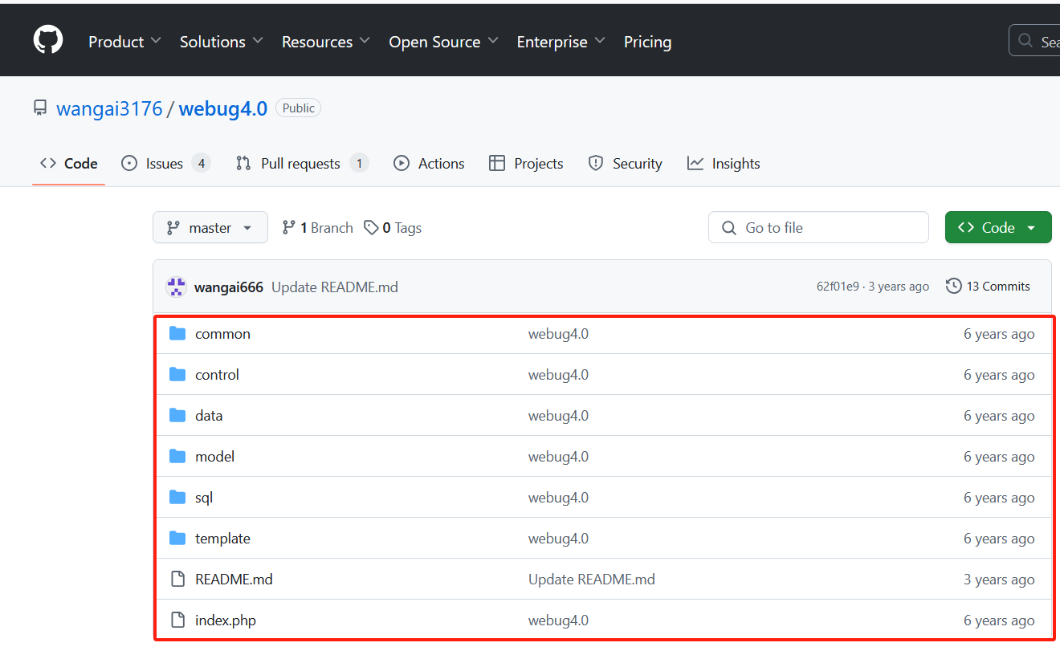Image resolution: width=1060 pixels, height=655 pixels.
Task: Click the webug4.0 commit message in common row
Action: pyautogui.click(x=558, y=333)
